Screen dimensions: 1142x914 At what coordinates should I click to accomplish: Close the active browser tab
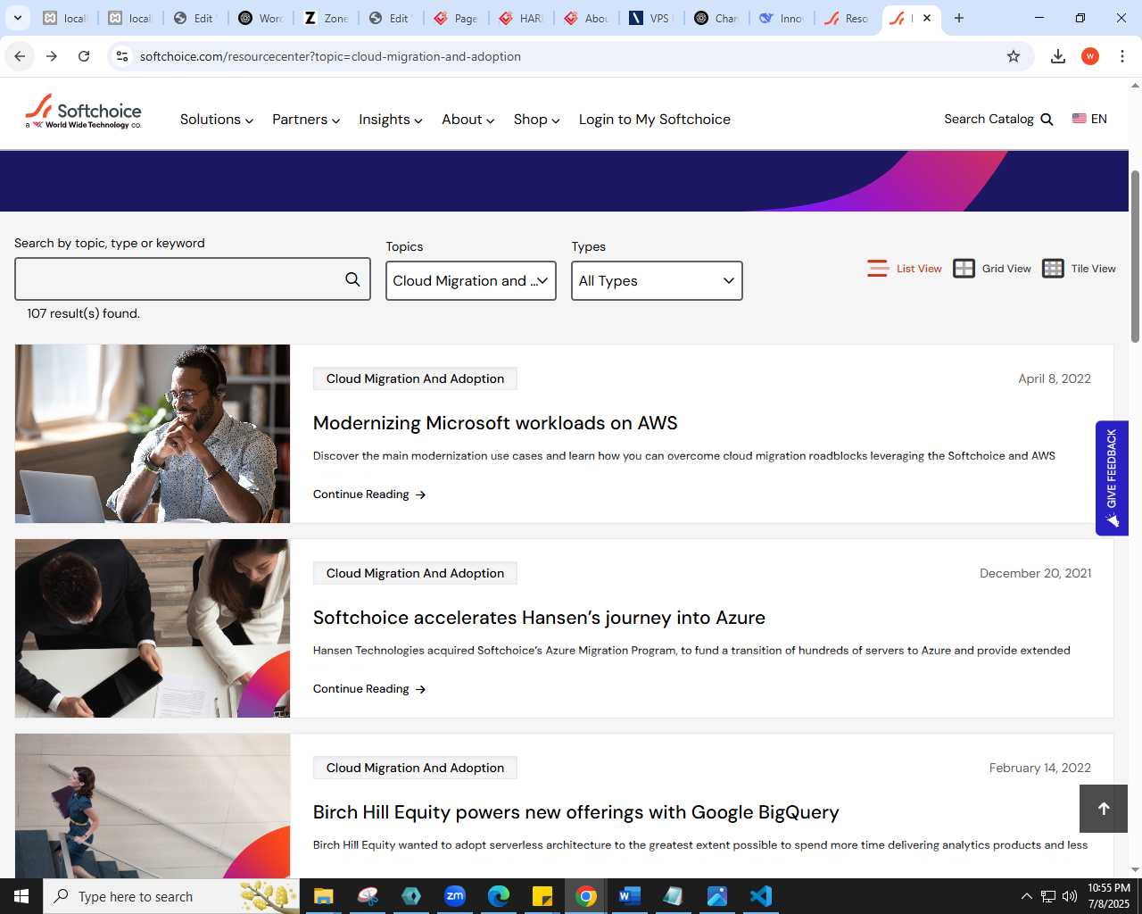pos(927,18)
